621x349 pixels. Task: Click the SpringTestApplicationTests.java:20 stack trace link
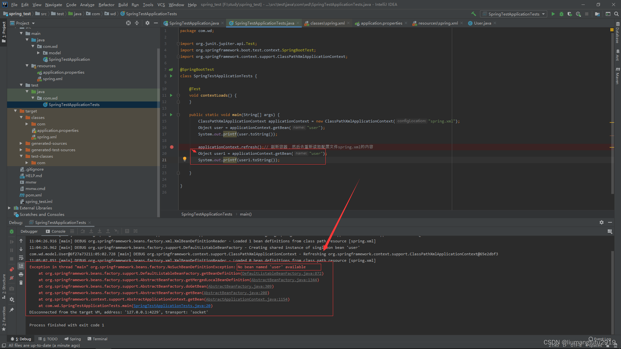click(172, 305)
